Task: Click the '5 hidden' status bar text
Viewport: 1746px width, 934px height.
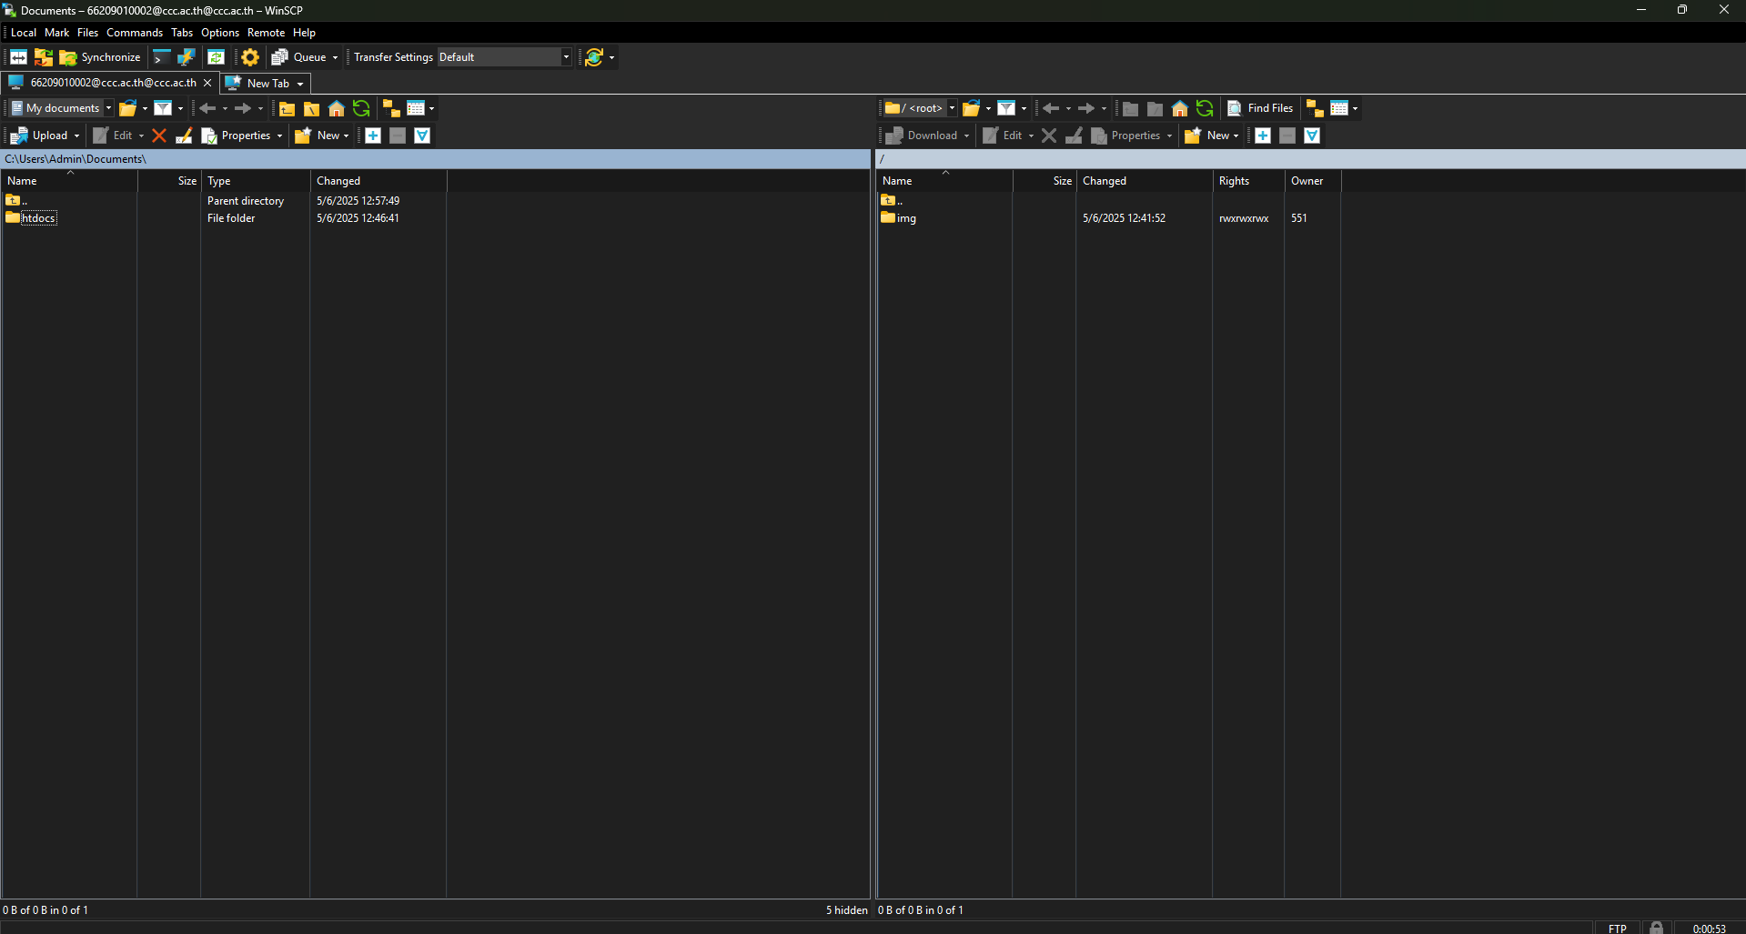Action: 846,910
